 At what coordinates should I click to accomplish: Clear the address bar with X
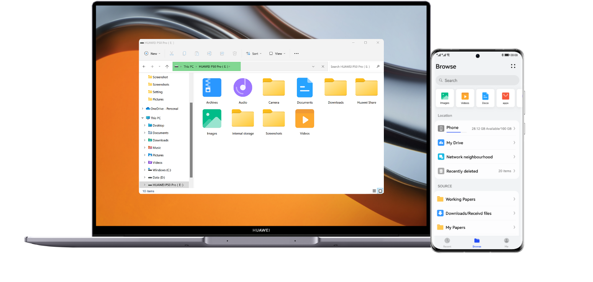[x=323, y=66]
